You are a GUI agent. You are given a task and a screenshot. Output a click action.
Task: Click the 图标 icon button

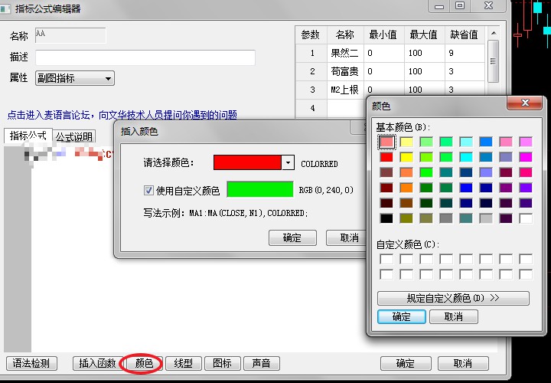pos(222,363)
